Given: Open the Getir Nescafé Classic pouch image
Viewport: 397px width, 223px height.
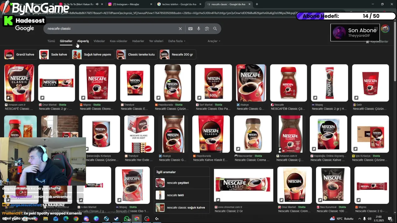Looking at the screenshot, I should tap(370, 83).
